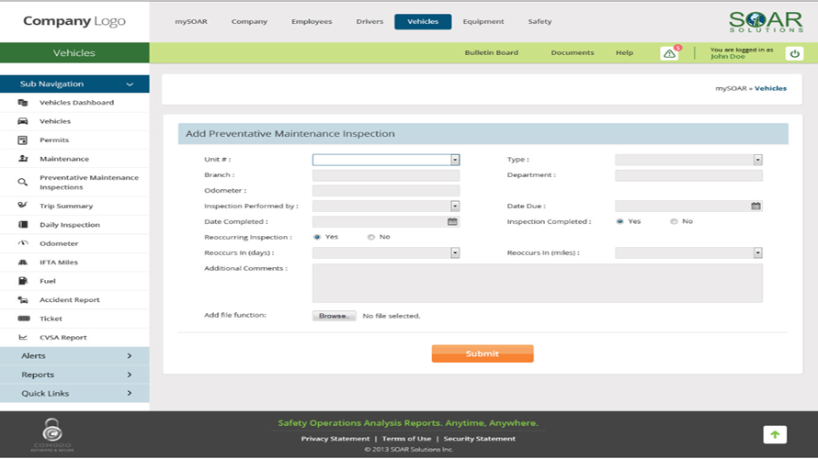Screen dimensions: 818x459
Task: Open the Equipment top menu tab
Action: [483, 21]
